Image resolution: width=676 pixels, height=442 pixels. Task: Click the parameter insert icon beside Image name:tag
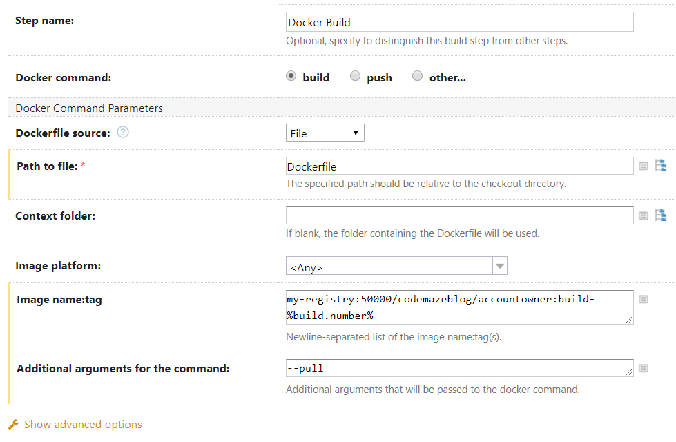(x=643, y=299)
